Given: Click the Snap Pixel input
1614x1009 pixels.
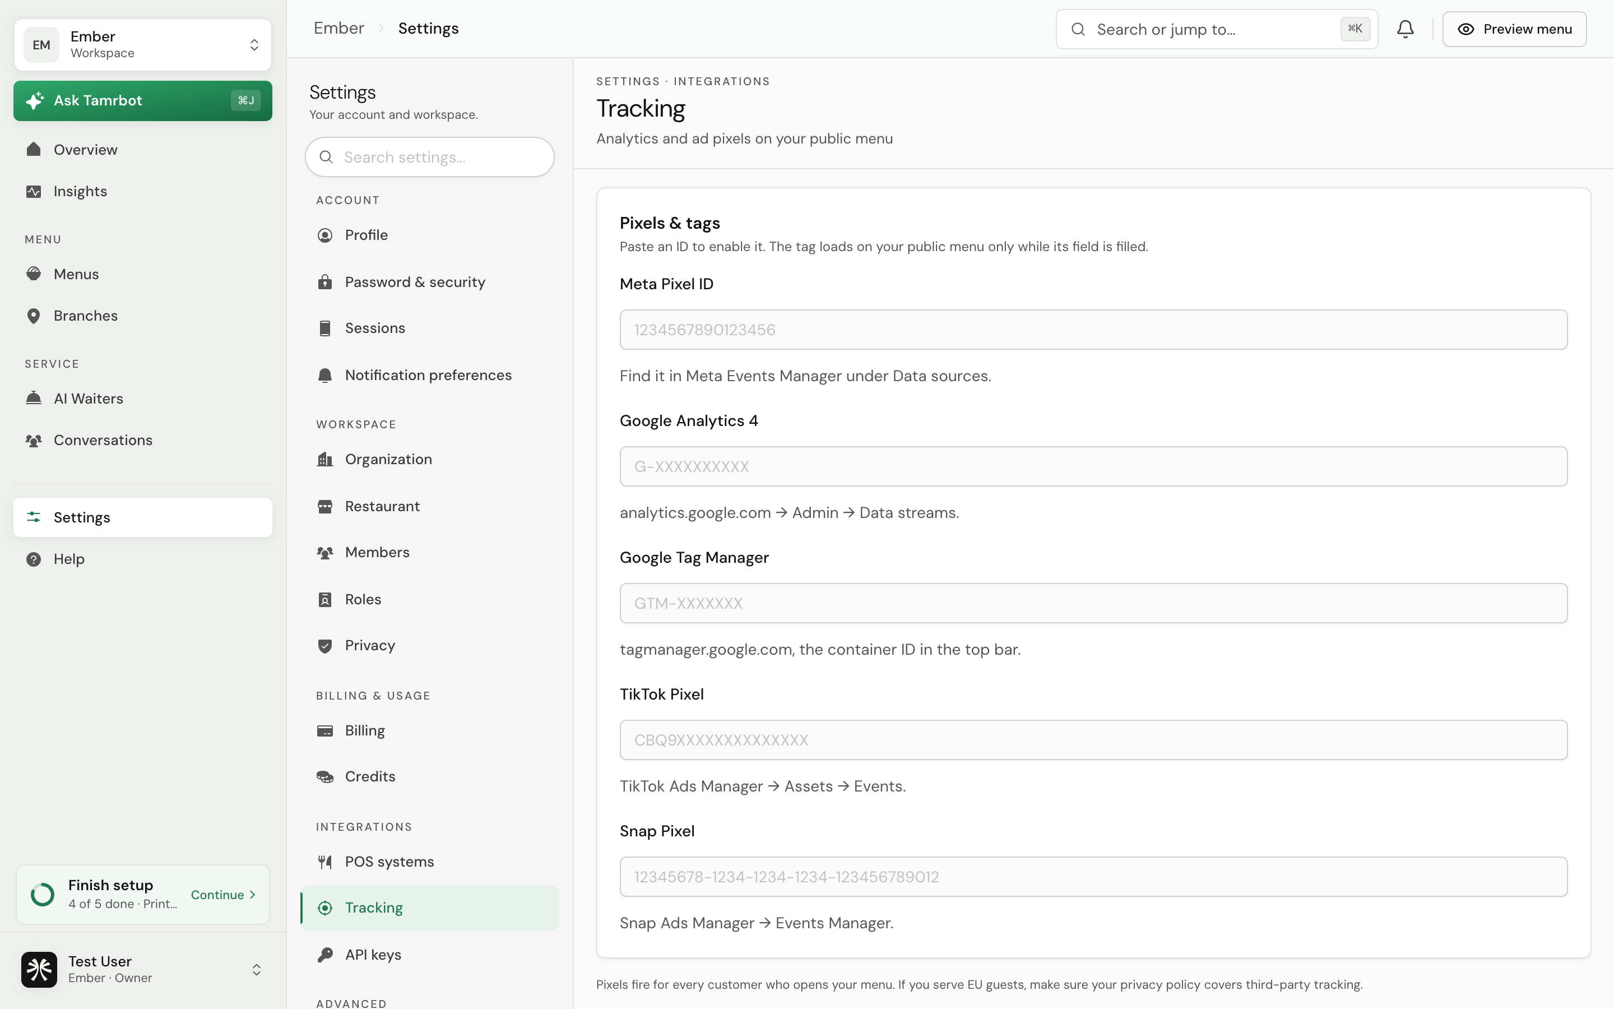Looking at the screenshot, I should click(x=1093, y=877).
